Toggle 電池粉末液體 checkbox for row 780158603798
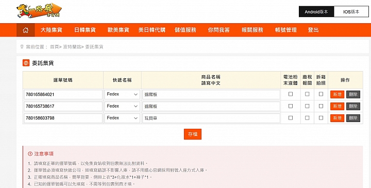The width and height of the screenshot is (371, 188). tap(291, 118)
